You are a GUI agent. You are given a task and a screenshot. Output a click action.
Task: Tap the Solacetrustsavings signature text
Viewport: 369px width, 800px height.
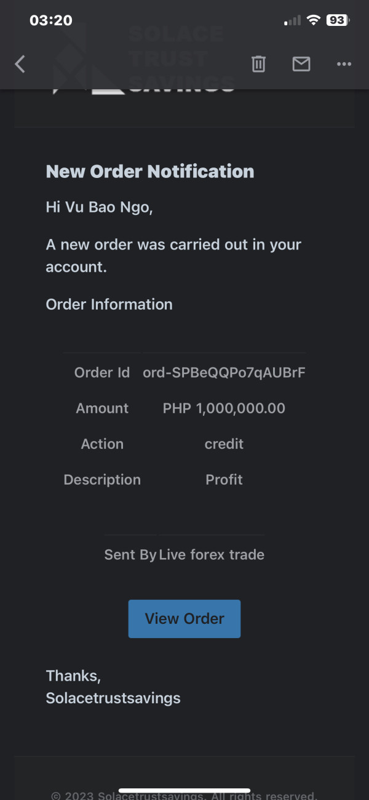coord(113,698)
